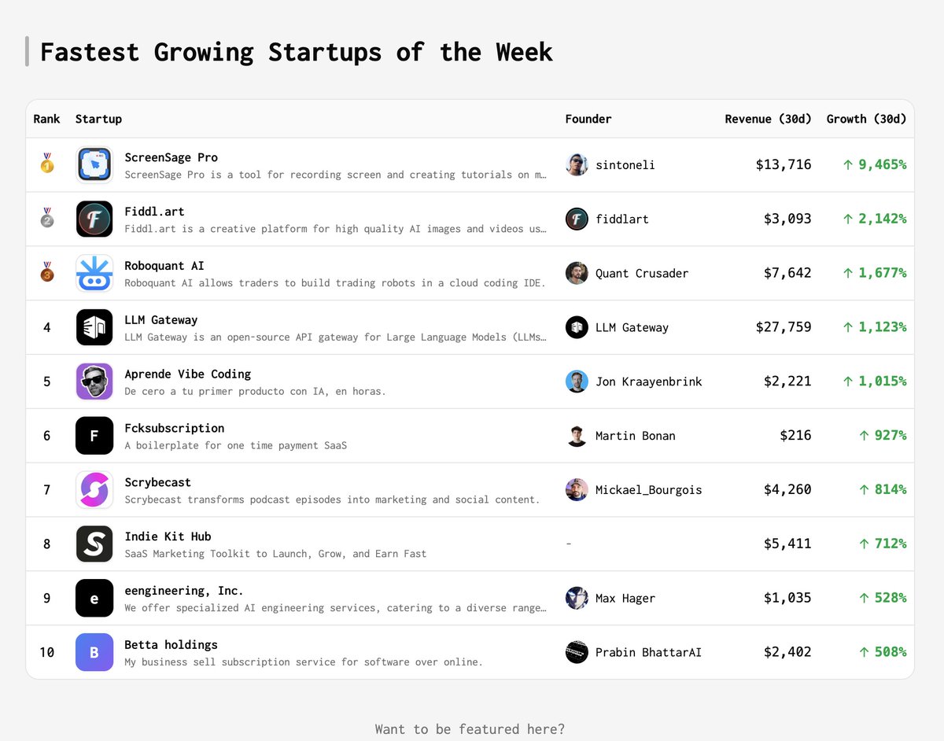944x741 pixels.
Task: Click the ScreenSage Pro app icon
Action: 94,165
